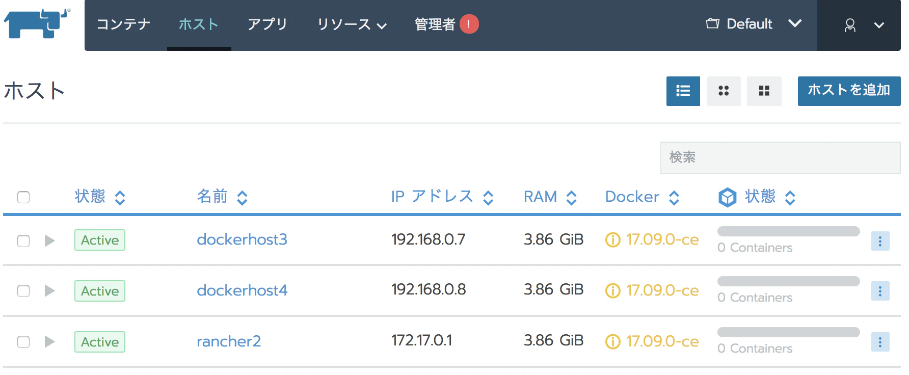The height and width of the screenshot is (375, 909).
Task: Open the リソース dropdown menu
Action: coord(352,24)
